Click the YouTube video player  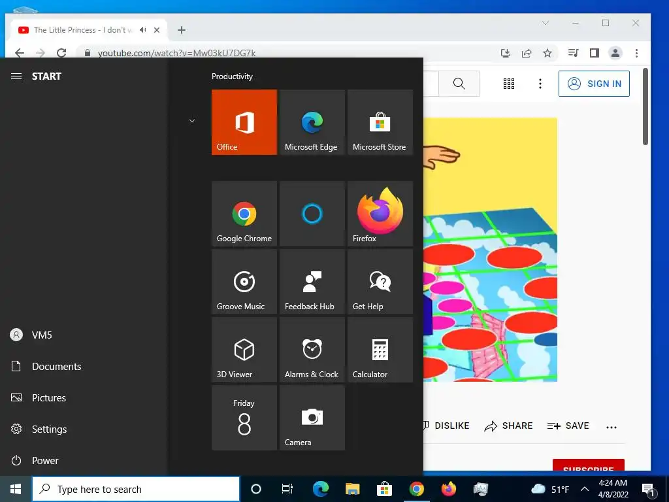pyautogui.click(x=490, y=250)
